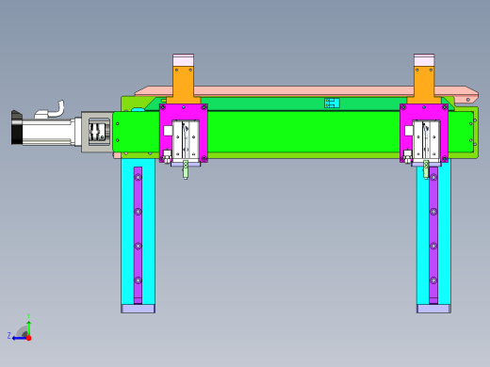The image size is (490, 367).
Task: Select the curved cable connector atop the motor
Action: (x=50, y=110)
